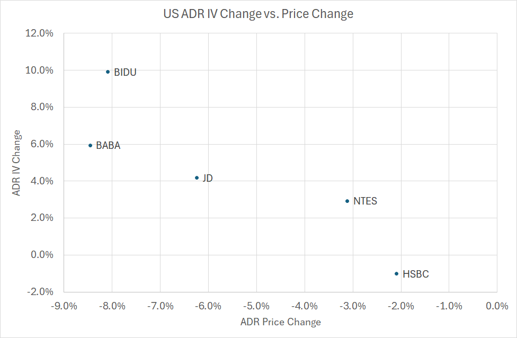
Task: Select the NTES data point marker
Action: click(347, 201)
